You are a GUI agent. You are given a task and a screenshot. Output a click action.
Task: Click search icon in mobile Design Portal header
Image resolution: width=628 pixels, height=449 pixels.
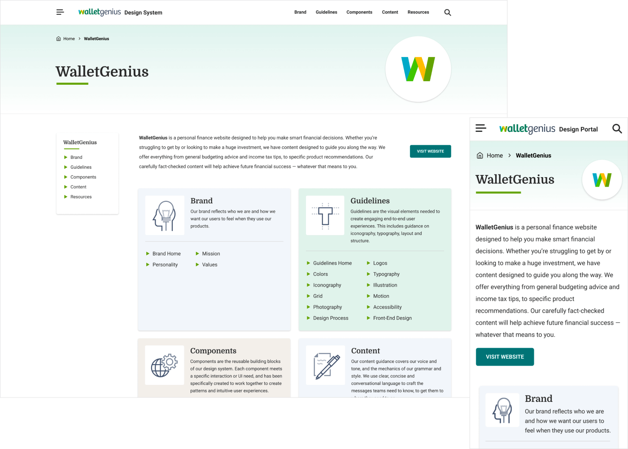(x=617, y=129)
